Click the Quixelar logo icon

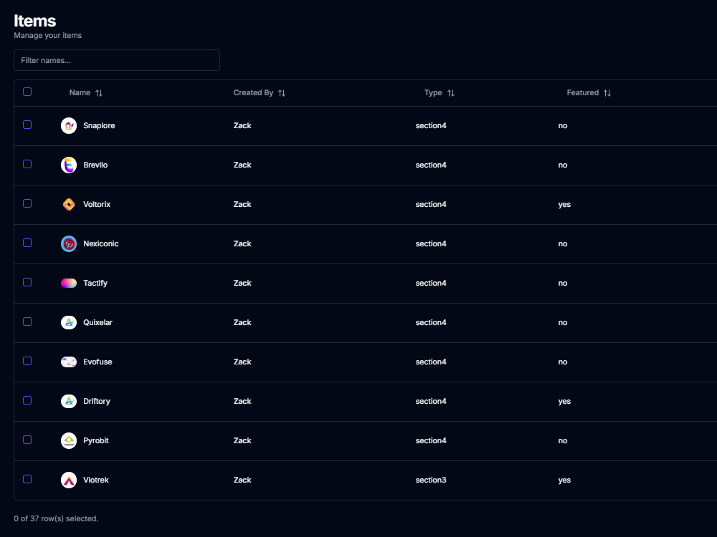click(69, 322)
